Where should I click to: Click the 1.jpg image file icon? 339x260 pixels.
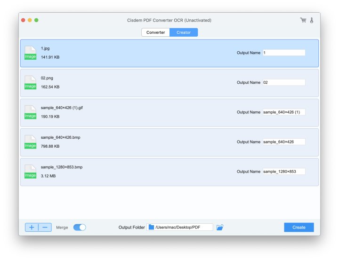tap(30, 53)
